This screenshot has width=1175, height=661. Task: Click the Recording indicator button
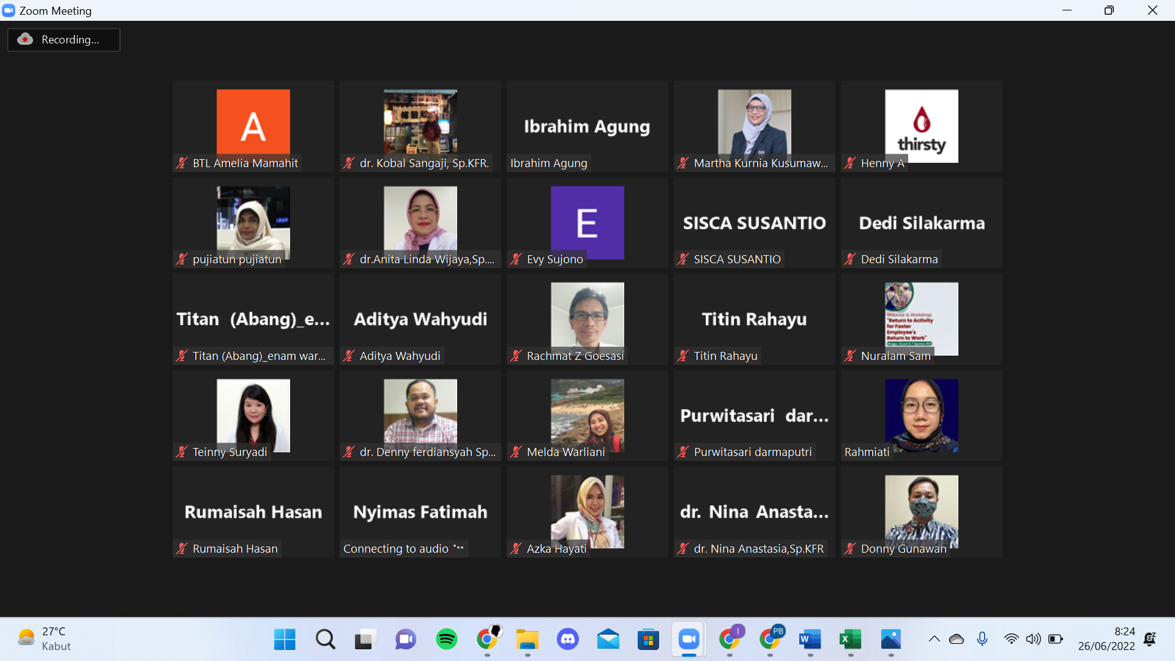tap(64, 40)
